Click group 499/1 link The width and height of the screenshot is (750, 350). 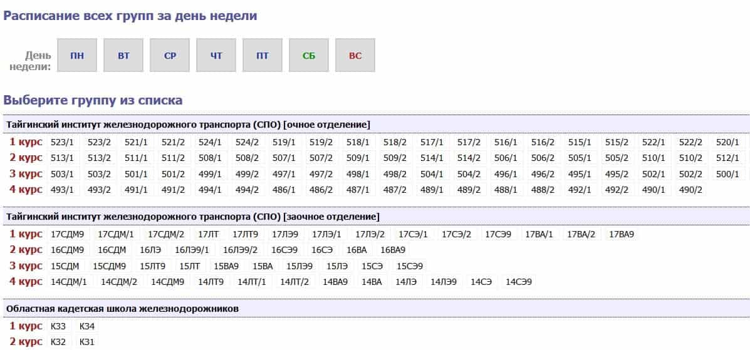[210, 174]
